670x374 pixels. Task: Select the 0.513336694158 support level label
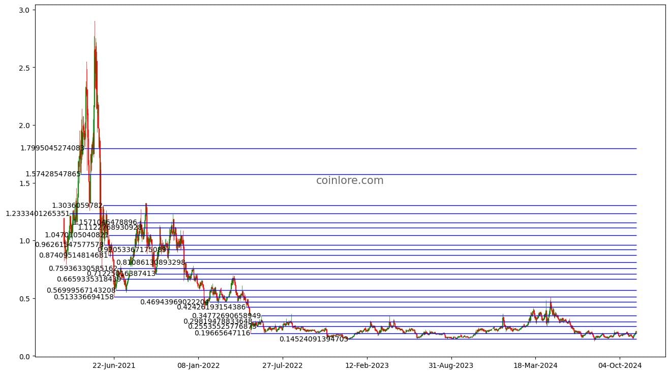point(84,297)
